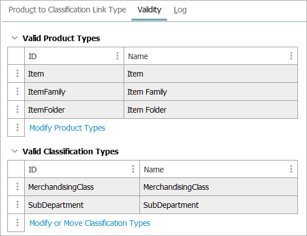Open the dots menu beside Modify Product Types
Screen dimensions: 307x236
17,127
